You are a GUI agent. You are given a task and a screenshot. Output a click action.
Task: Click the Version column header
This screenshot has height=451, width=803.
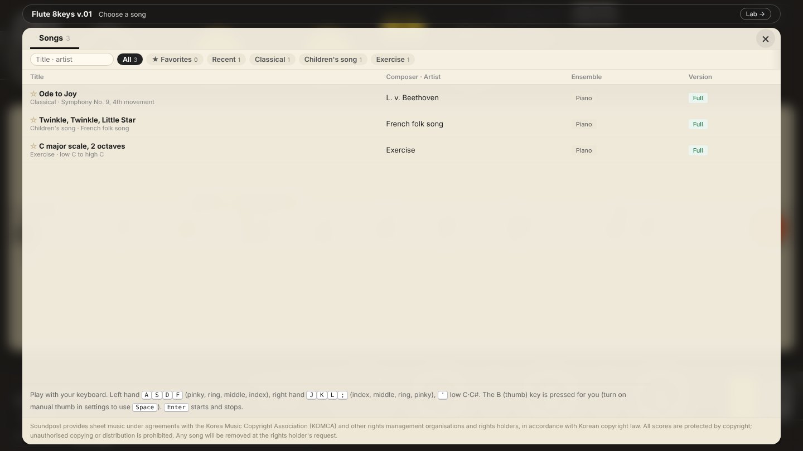point(700,77)
